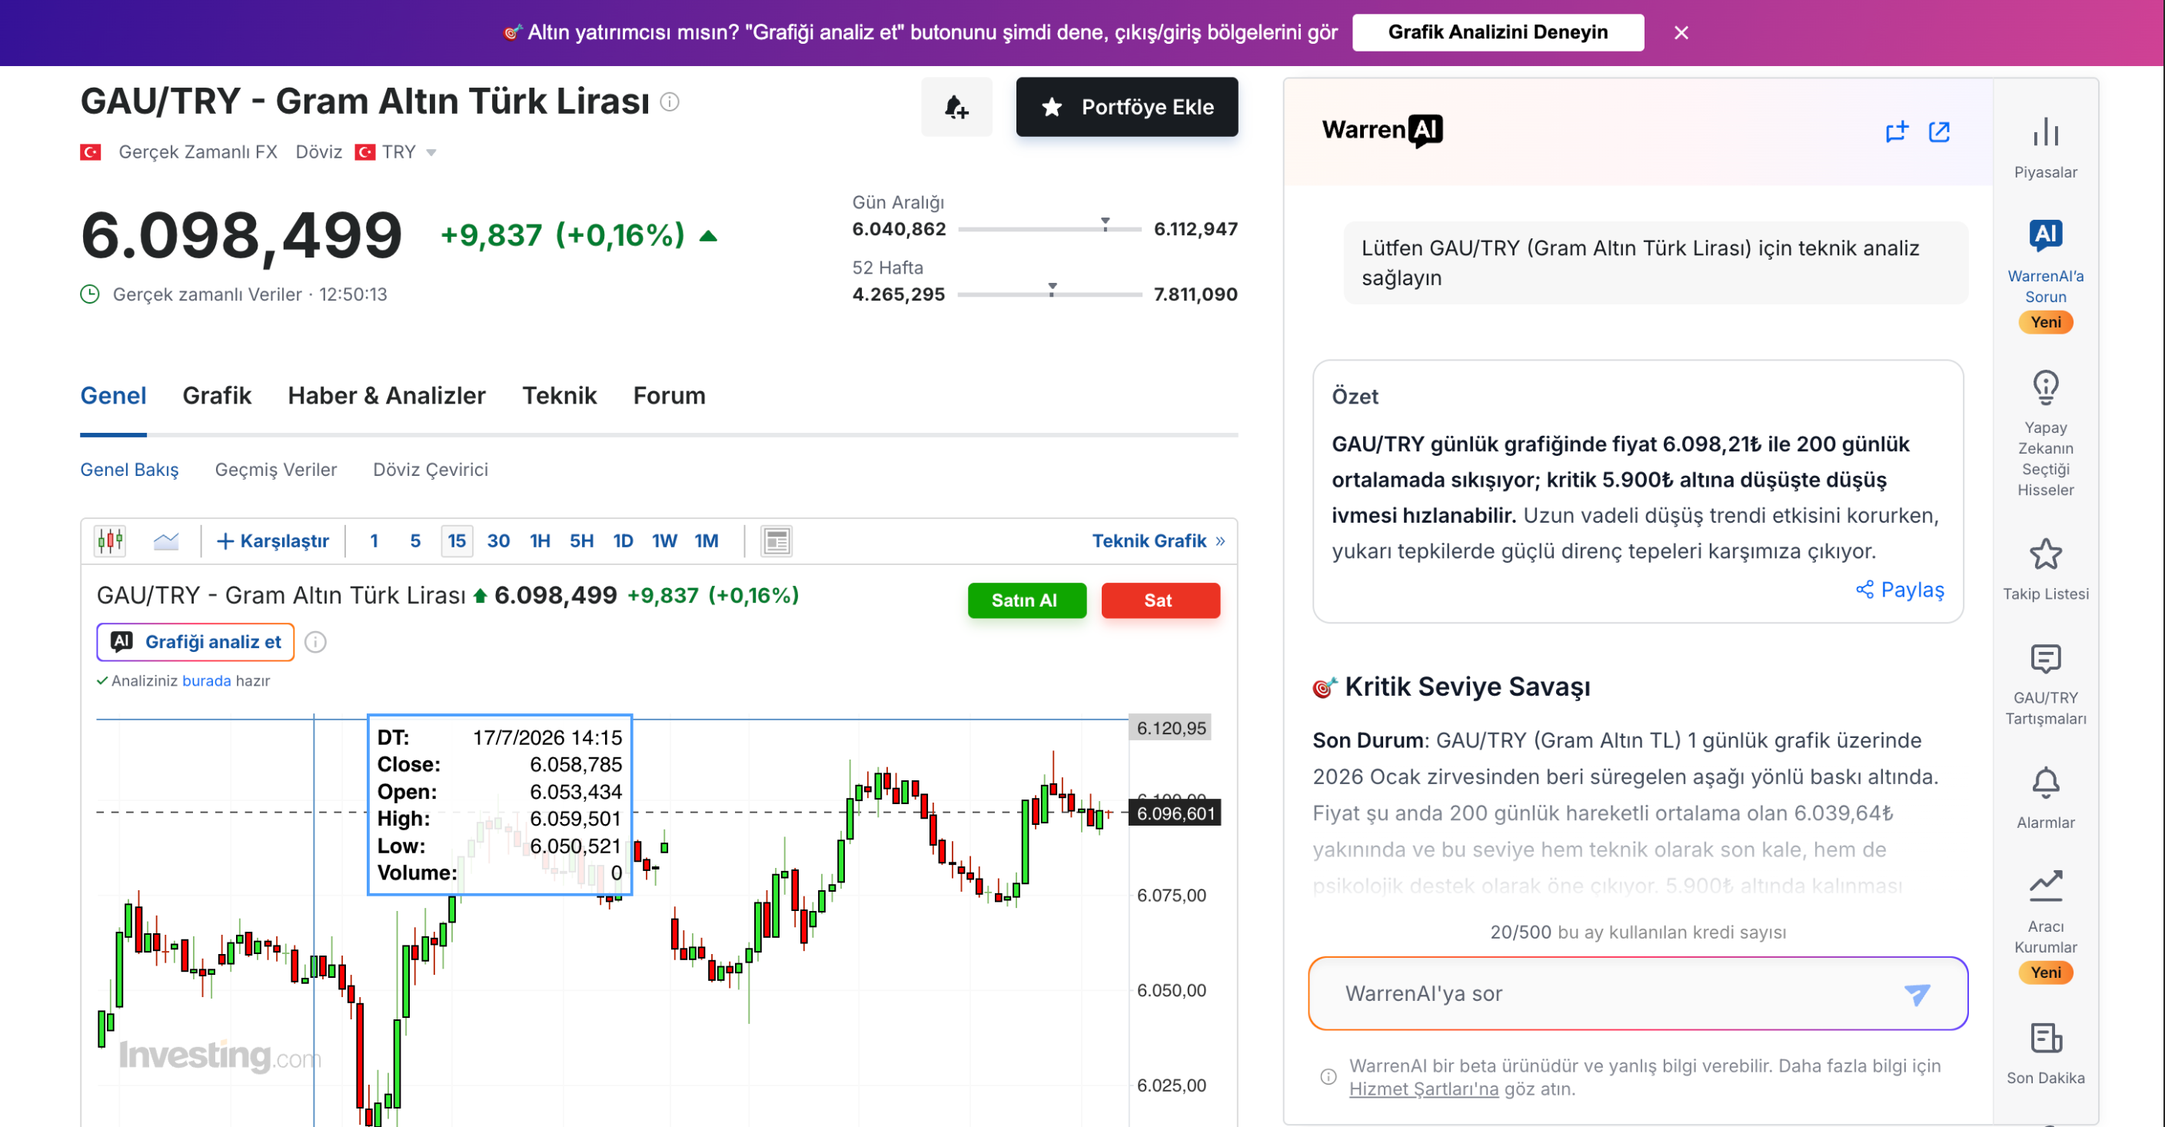Focus the WarrenAI'ya sor input field
The width and height of the screenshot is (2165, 1127).
pos(1638,993)
